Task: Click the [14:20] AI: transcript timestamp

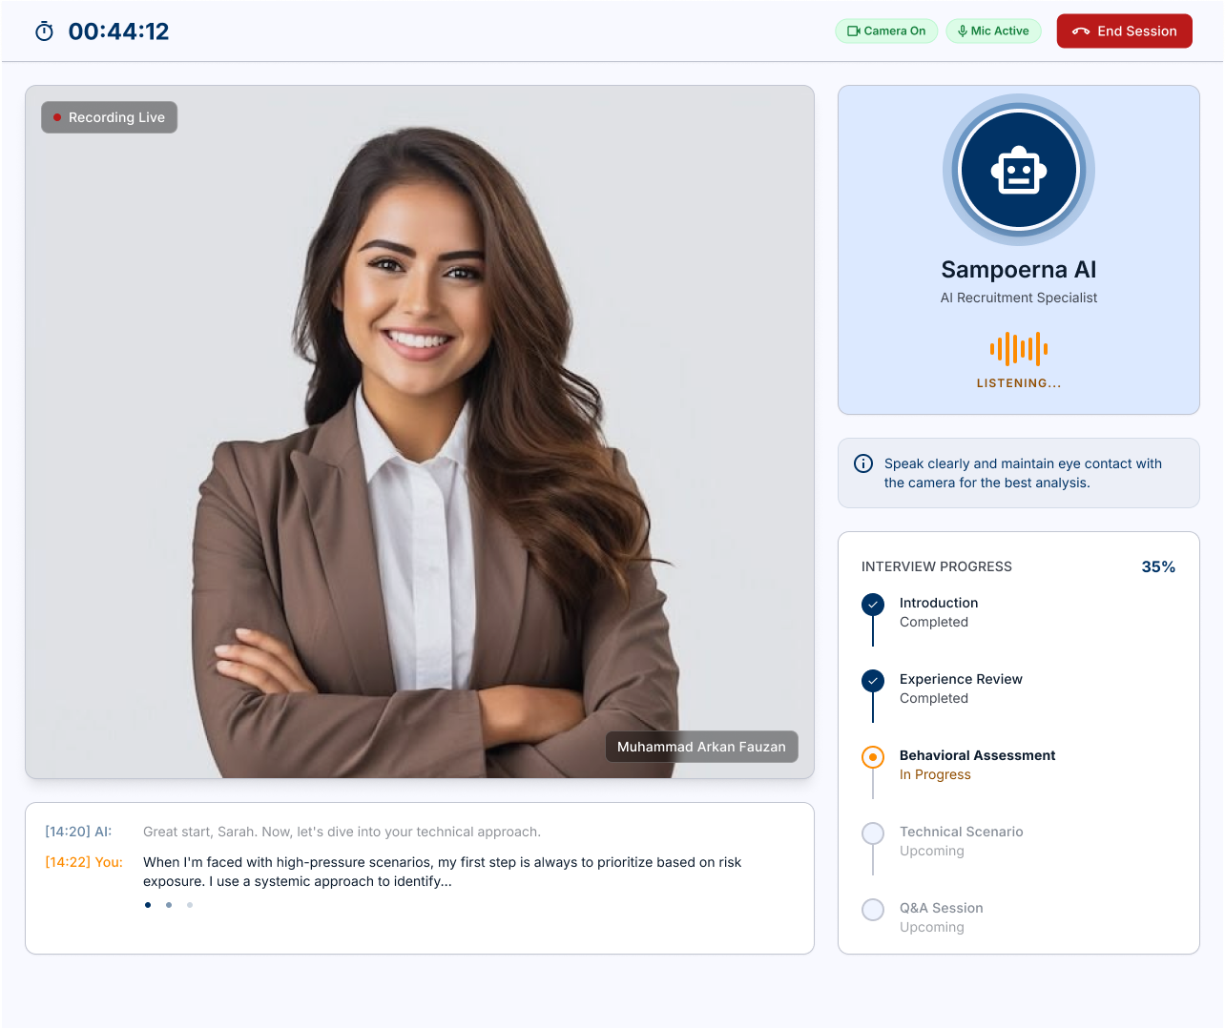Action: [x=78, y=832]
